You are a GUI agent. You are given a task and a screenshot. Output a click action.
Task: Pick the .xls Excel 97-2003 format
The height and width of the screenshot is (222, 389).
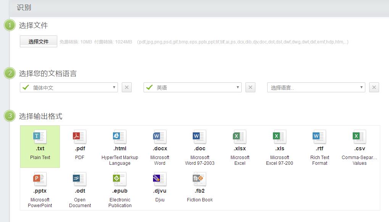pos(279,146)
